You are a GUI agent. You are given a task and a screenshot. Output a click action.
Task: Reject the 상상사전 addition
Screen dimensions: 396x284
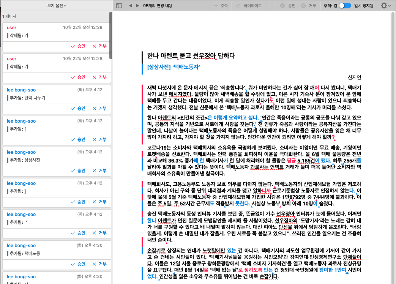(x=99, y=170)
